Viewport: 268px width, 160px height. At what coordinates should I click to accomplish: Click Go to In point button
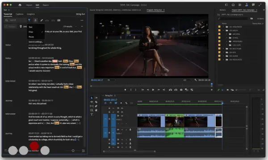click(x=142, y=90)
